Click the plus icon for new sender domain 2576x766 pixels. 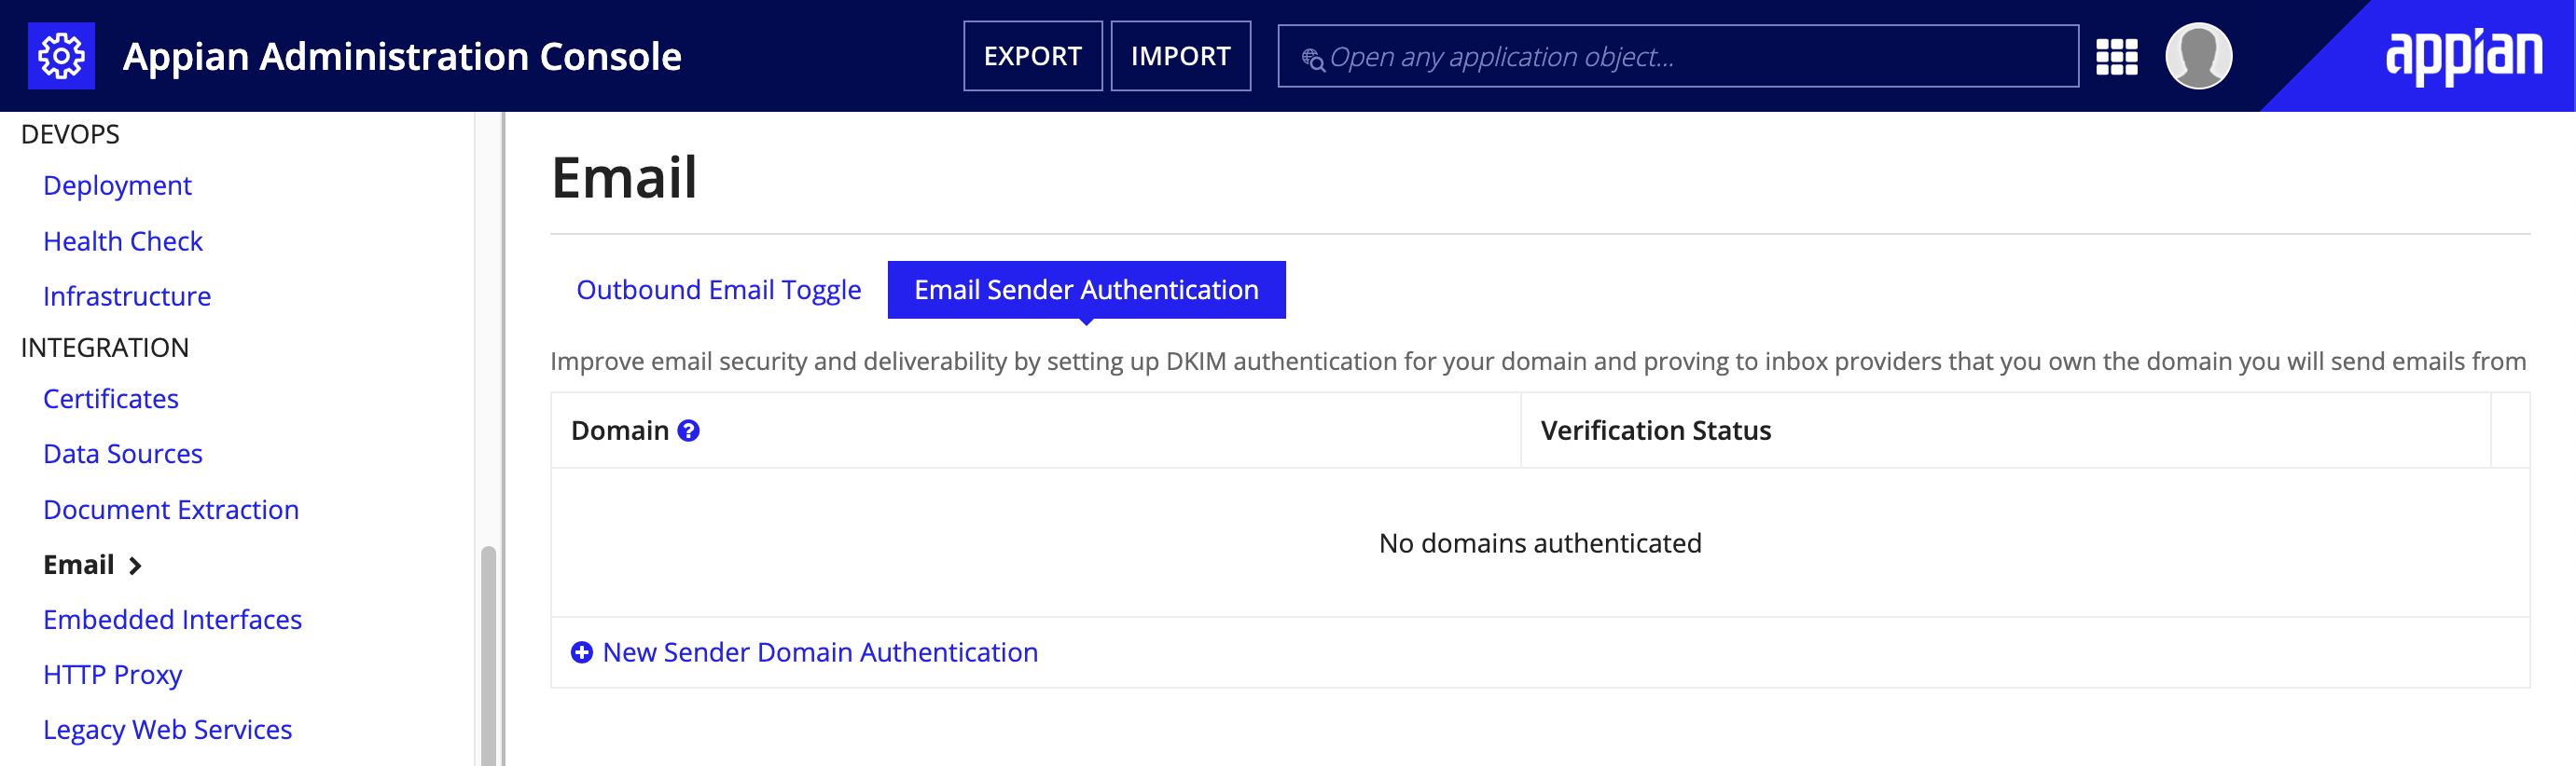[581, 652]
